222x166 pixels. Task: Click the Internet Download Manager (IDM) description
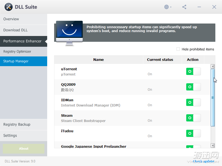(91, 105)
